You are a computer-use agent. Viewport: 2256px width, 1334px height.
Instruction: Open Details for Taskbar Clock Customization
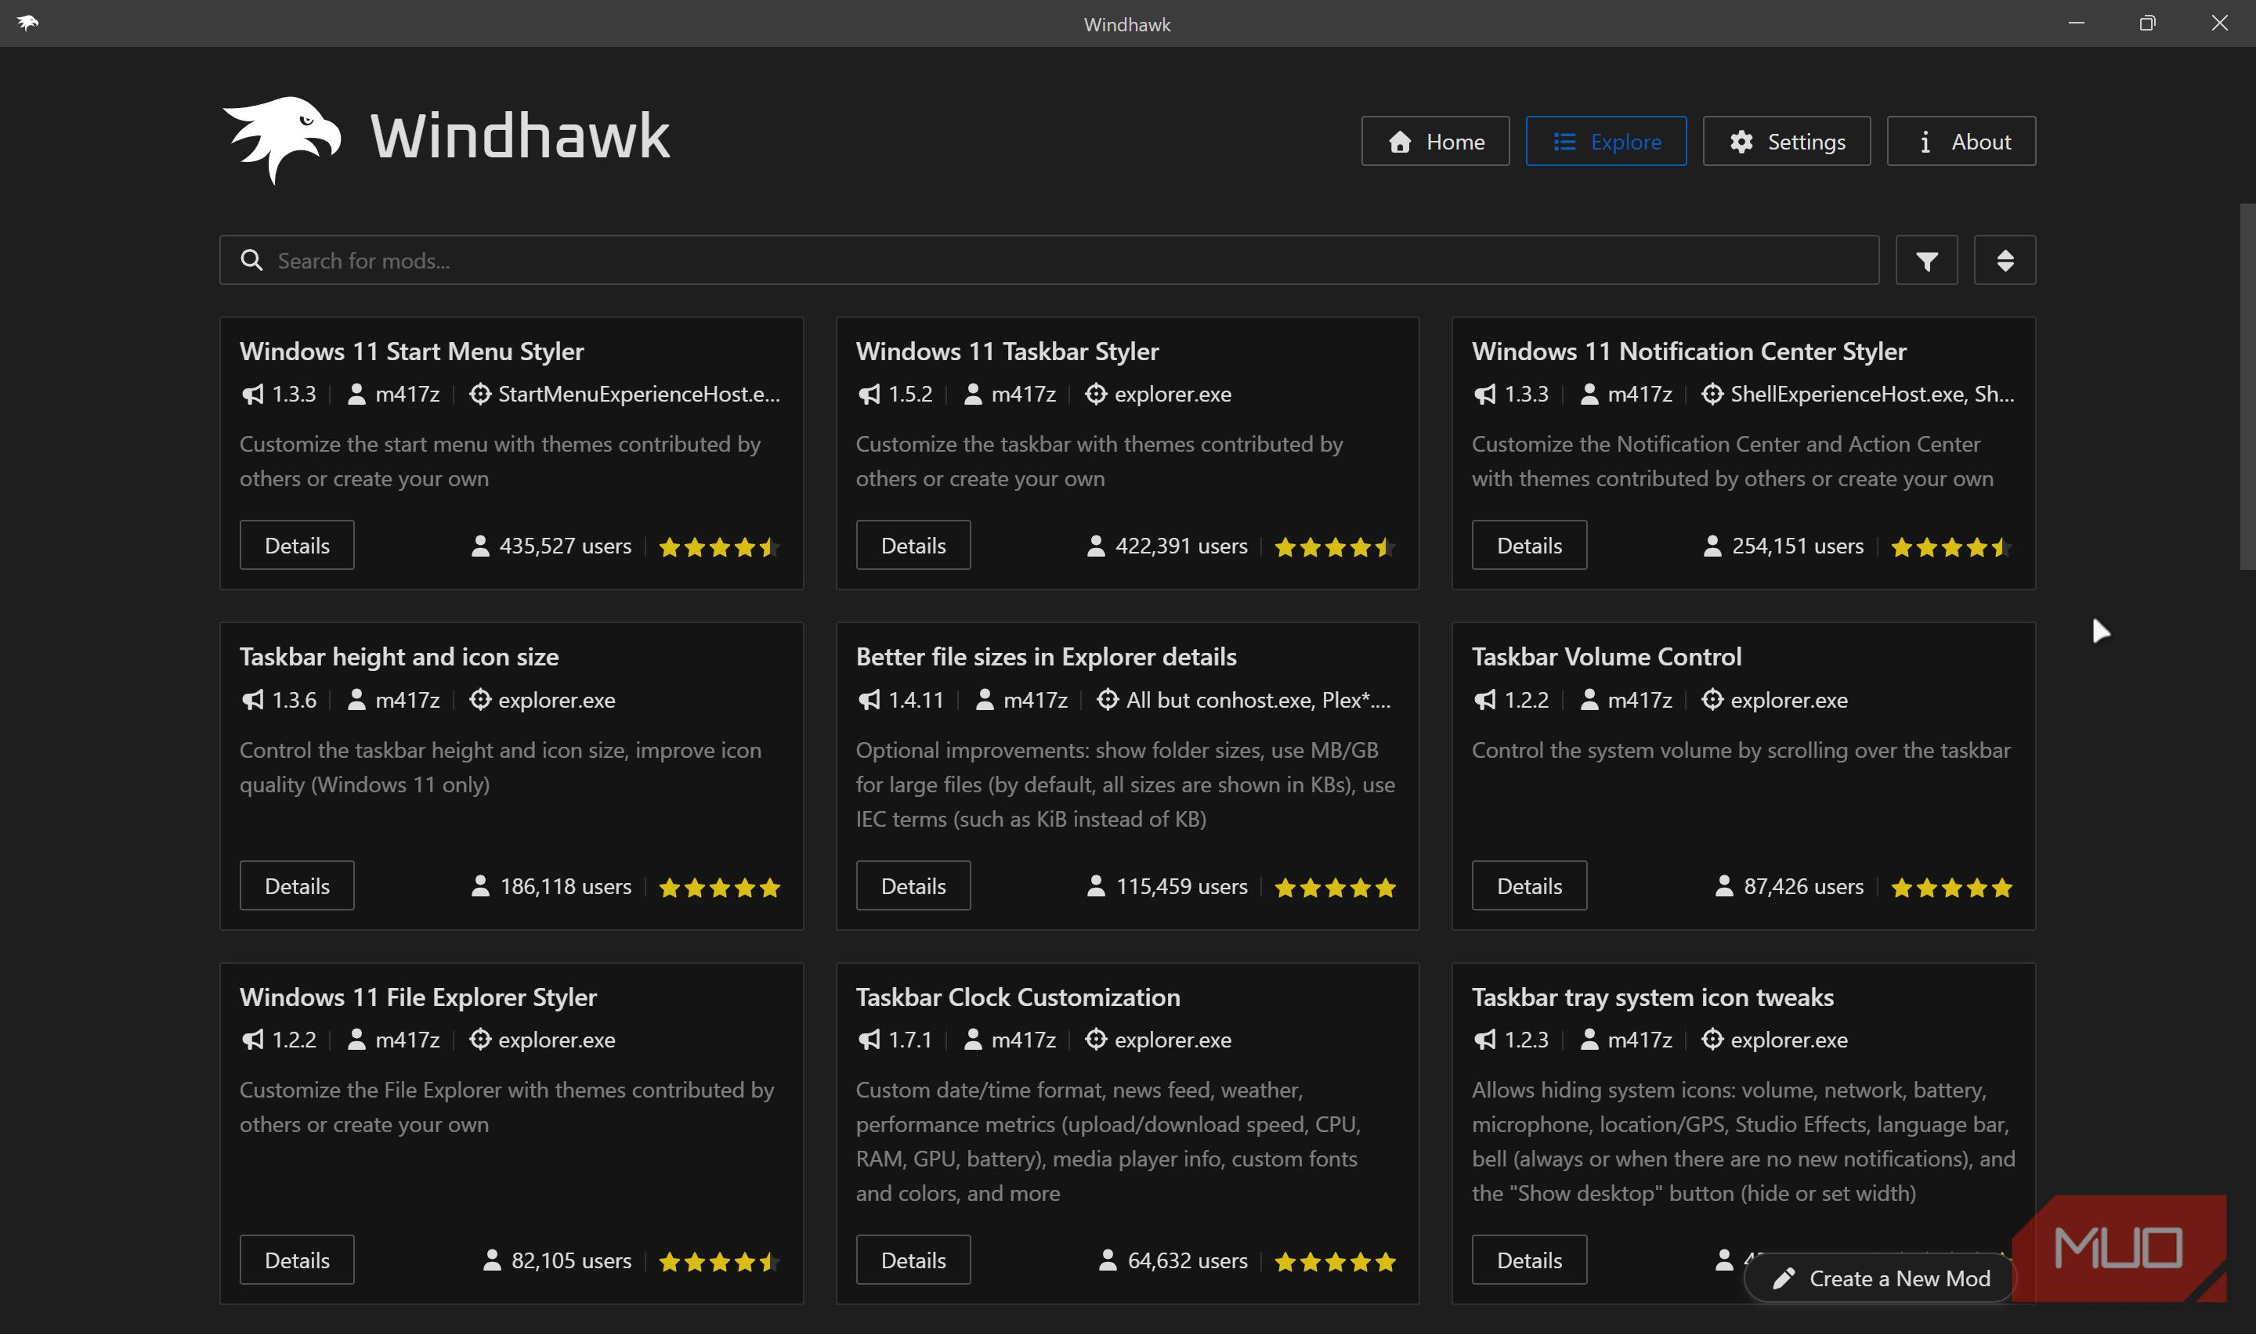tap(913, 1260)
